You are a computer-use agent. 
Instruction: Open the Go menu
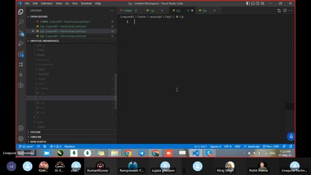coord(67,3)
